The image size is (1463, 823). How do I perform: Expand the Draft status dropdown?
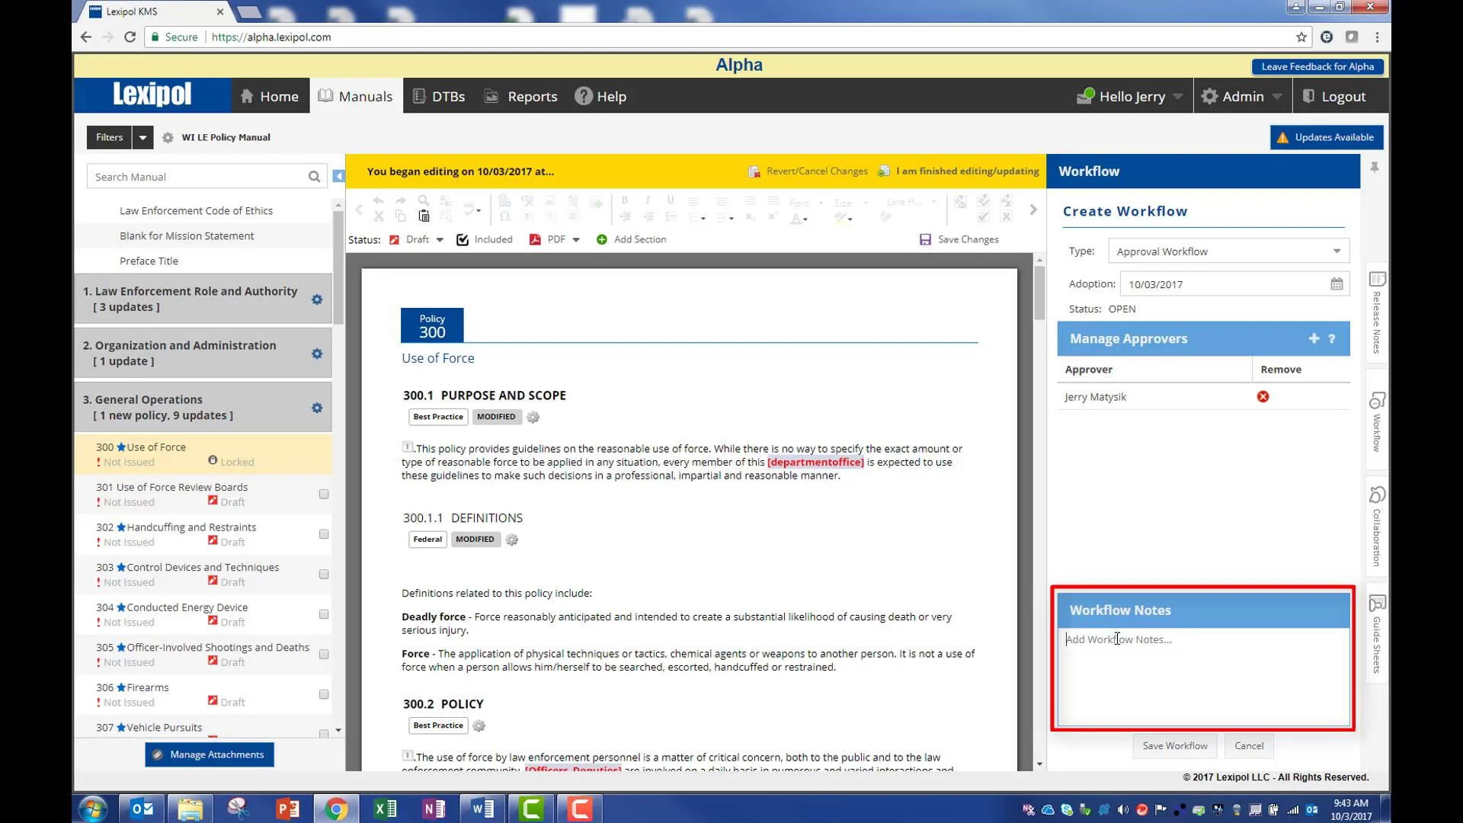click(440, 240)
